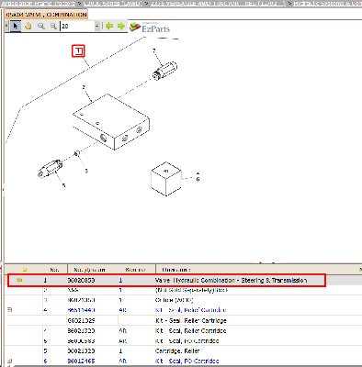Open the Orifice part row link
Viewport: 362px width, 367px height.
174,300
